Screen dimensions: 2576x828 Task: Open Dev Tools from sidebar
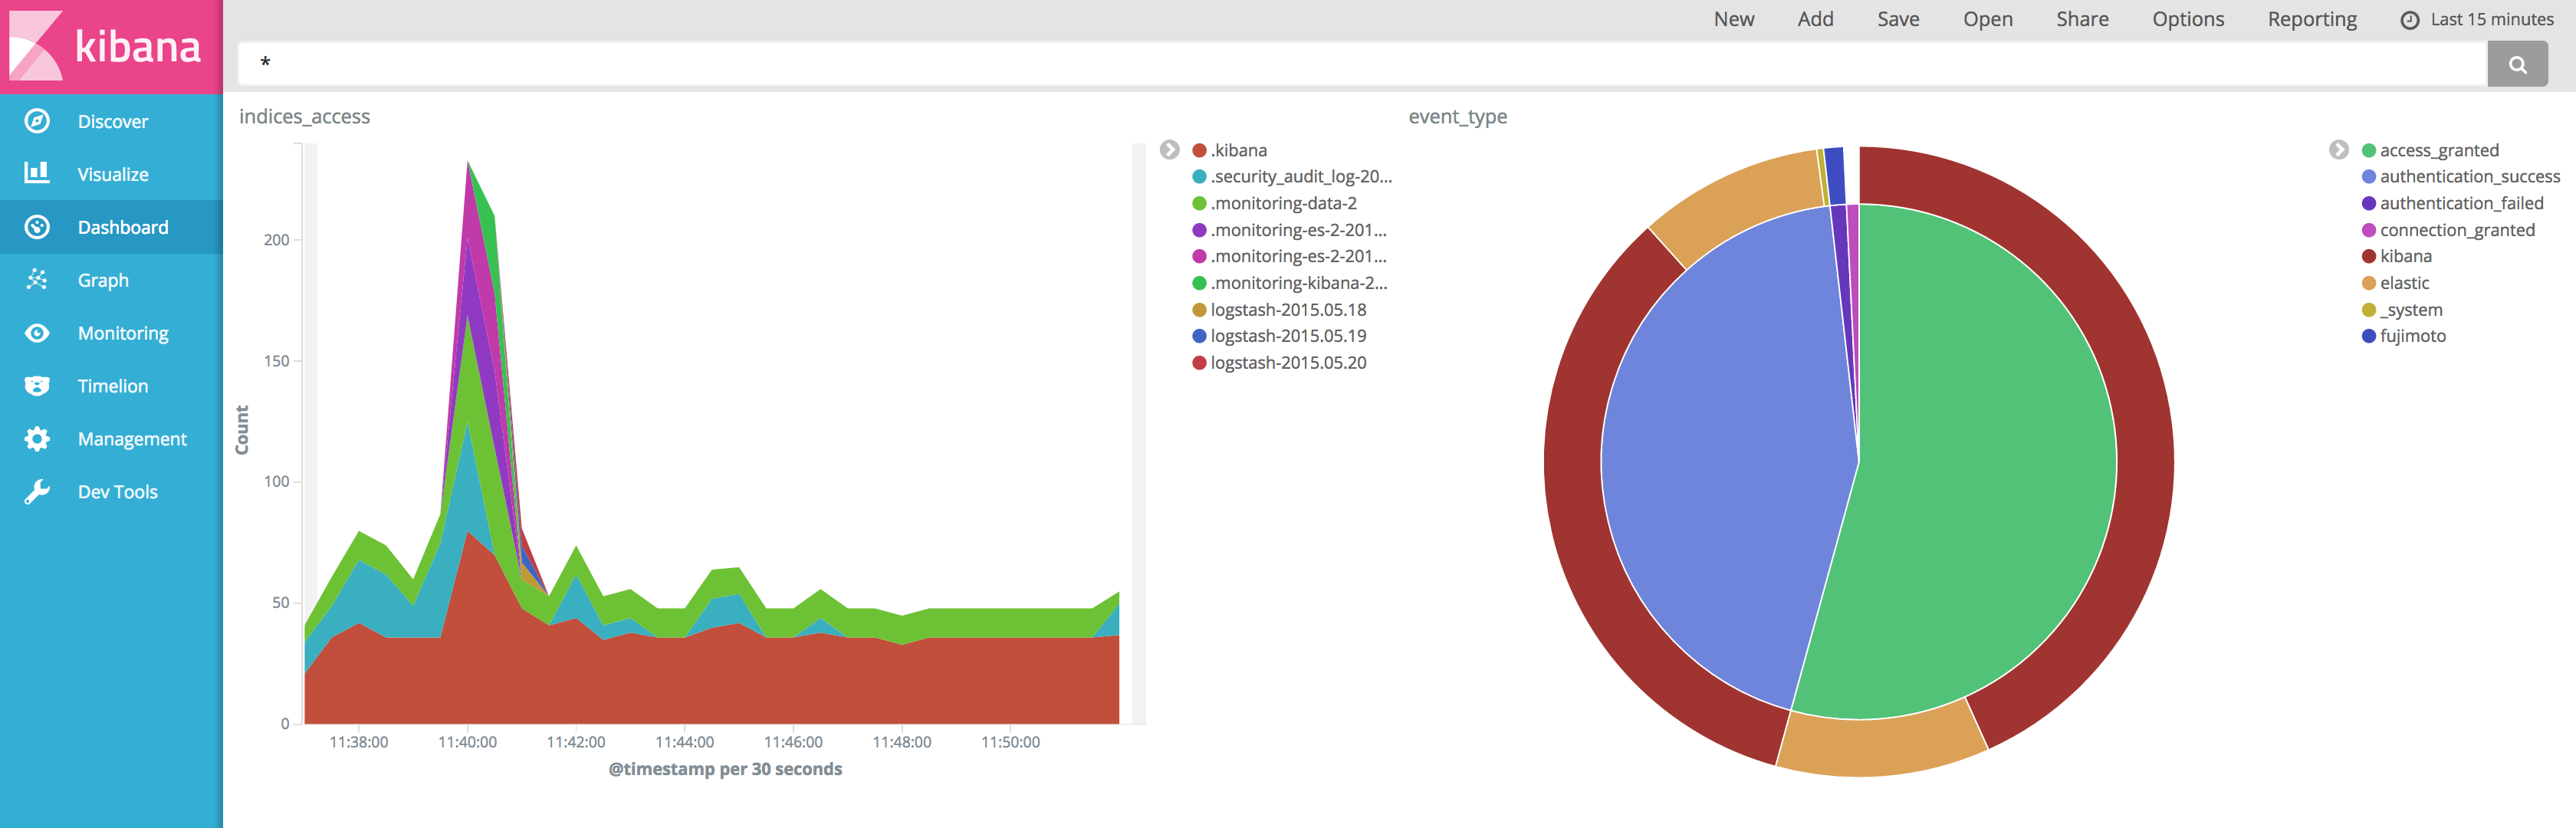(x=111, y=492)
